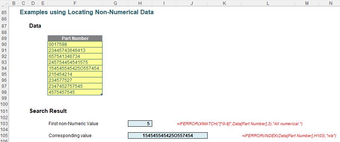Select column M header
The image size is (340, 142).
(307, 3)
